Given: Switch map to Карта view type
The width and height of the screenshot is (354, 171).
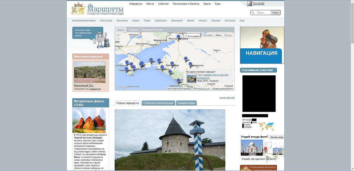Looking at the screenshot, I should click(218, 35).
